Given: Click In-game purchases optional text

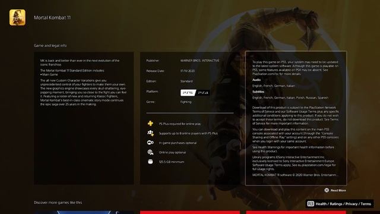Looking at the screenshot, I should [178, 143].
